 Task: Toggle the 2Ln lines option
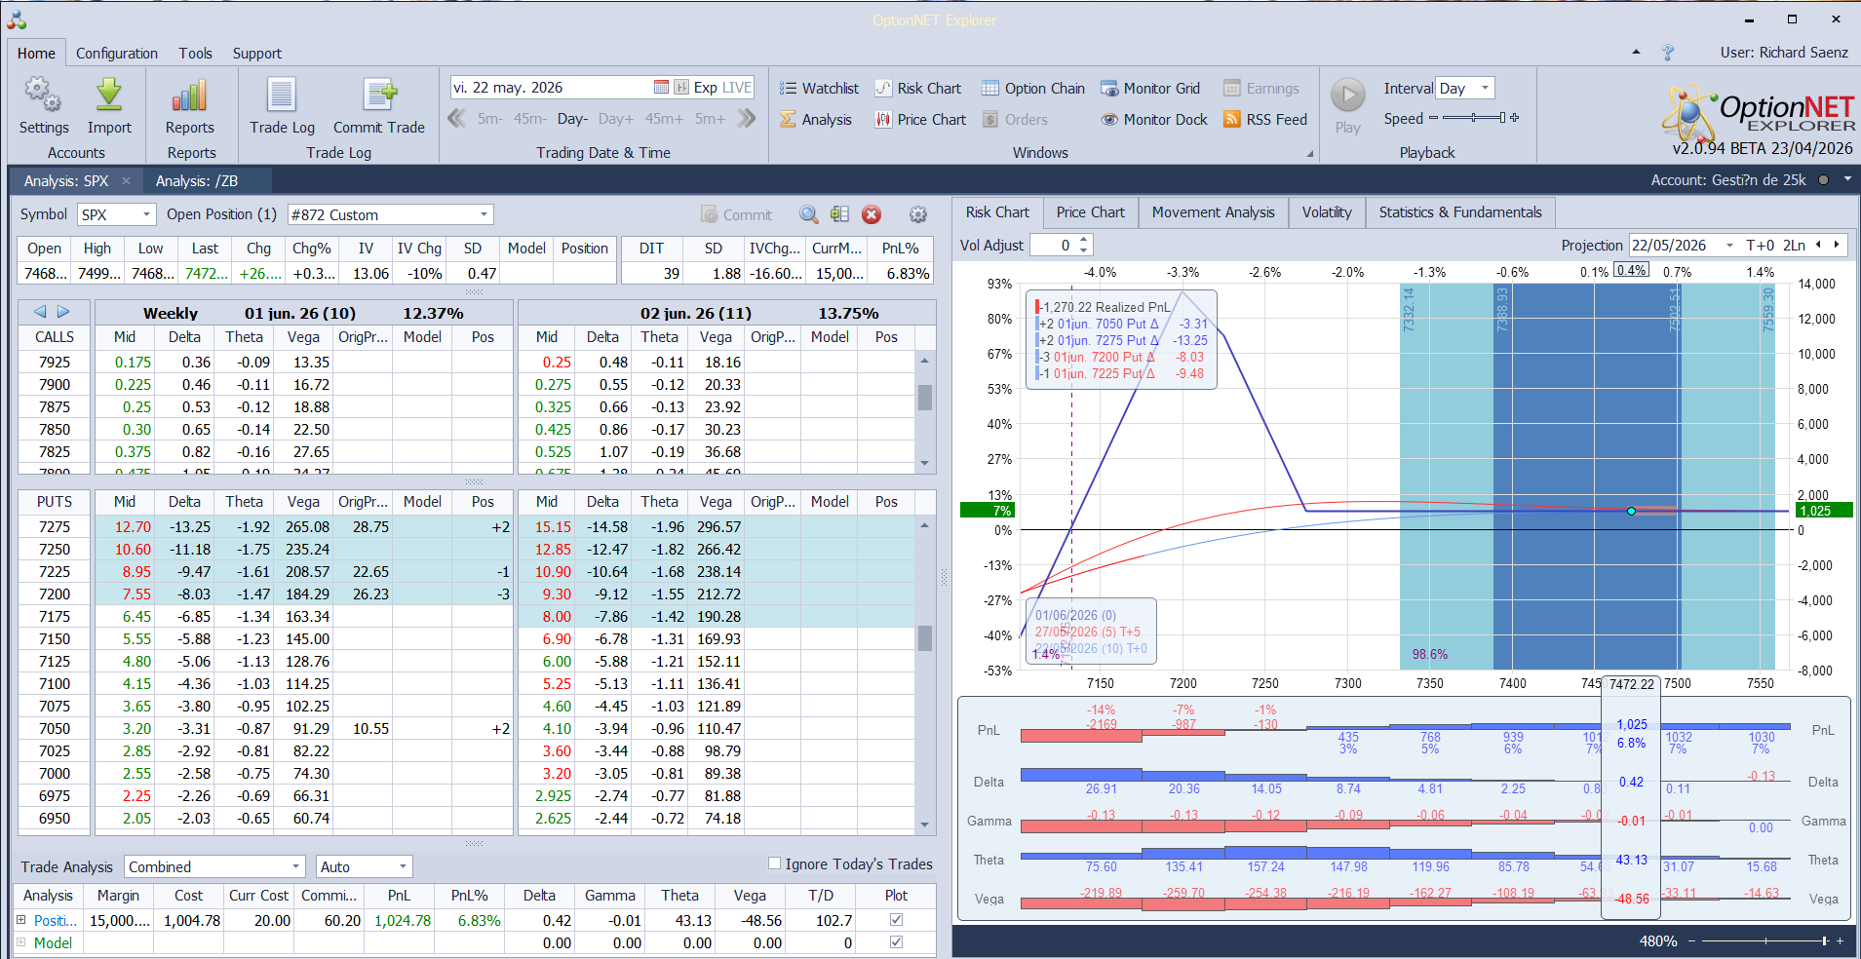[x=1795, y=246]
